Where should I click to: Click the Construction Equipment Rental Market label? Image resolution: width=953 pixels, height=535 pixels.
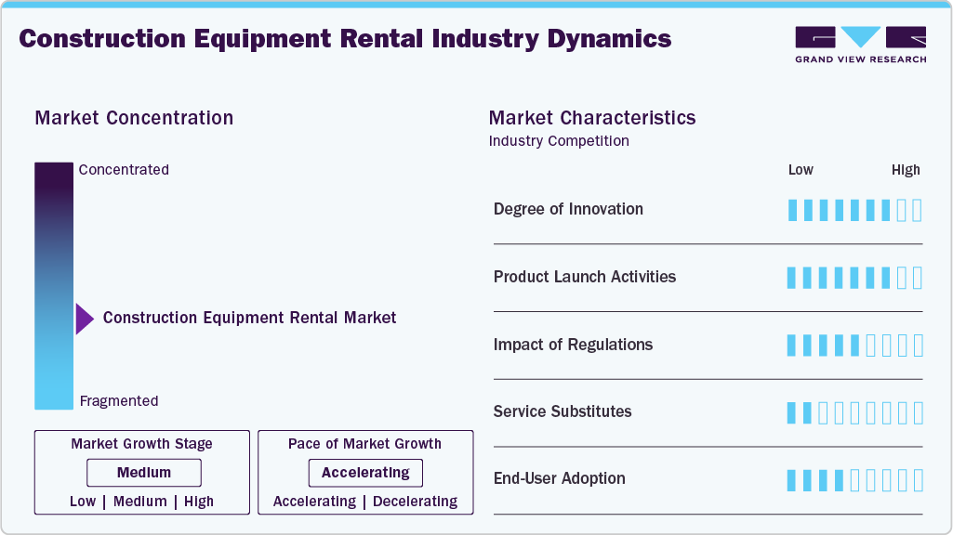(249, 318)
